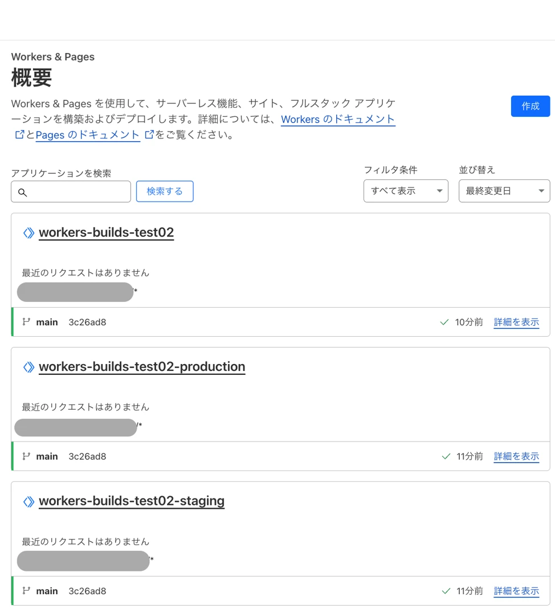
Task: Click the Worker icon beside workers-builds-test02-production
Action: coord(28,367)
